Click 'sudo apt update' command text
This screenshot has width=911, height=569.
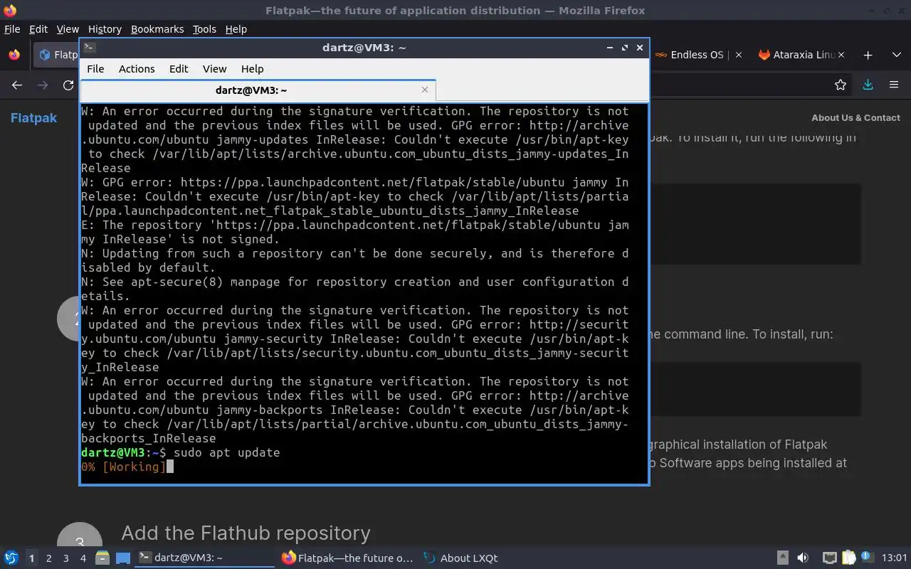(x=227, y=453)
